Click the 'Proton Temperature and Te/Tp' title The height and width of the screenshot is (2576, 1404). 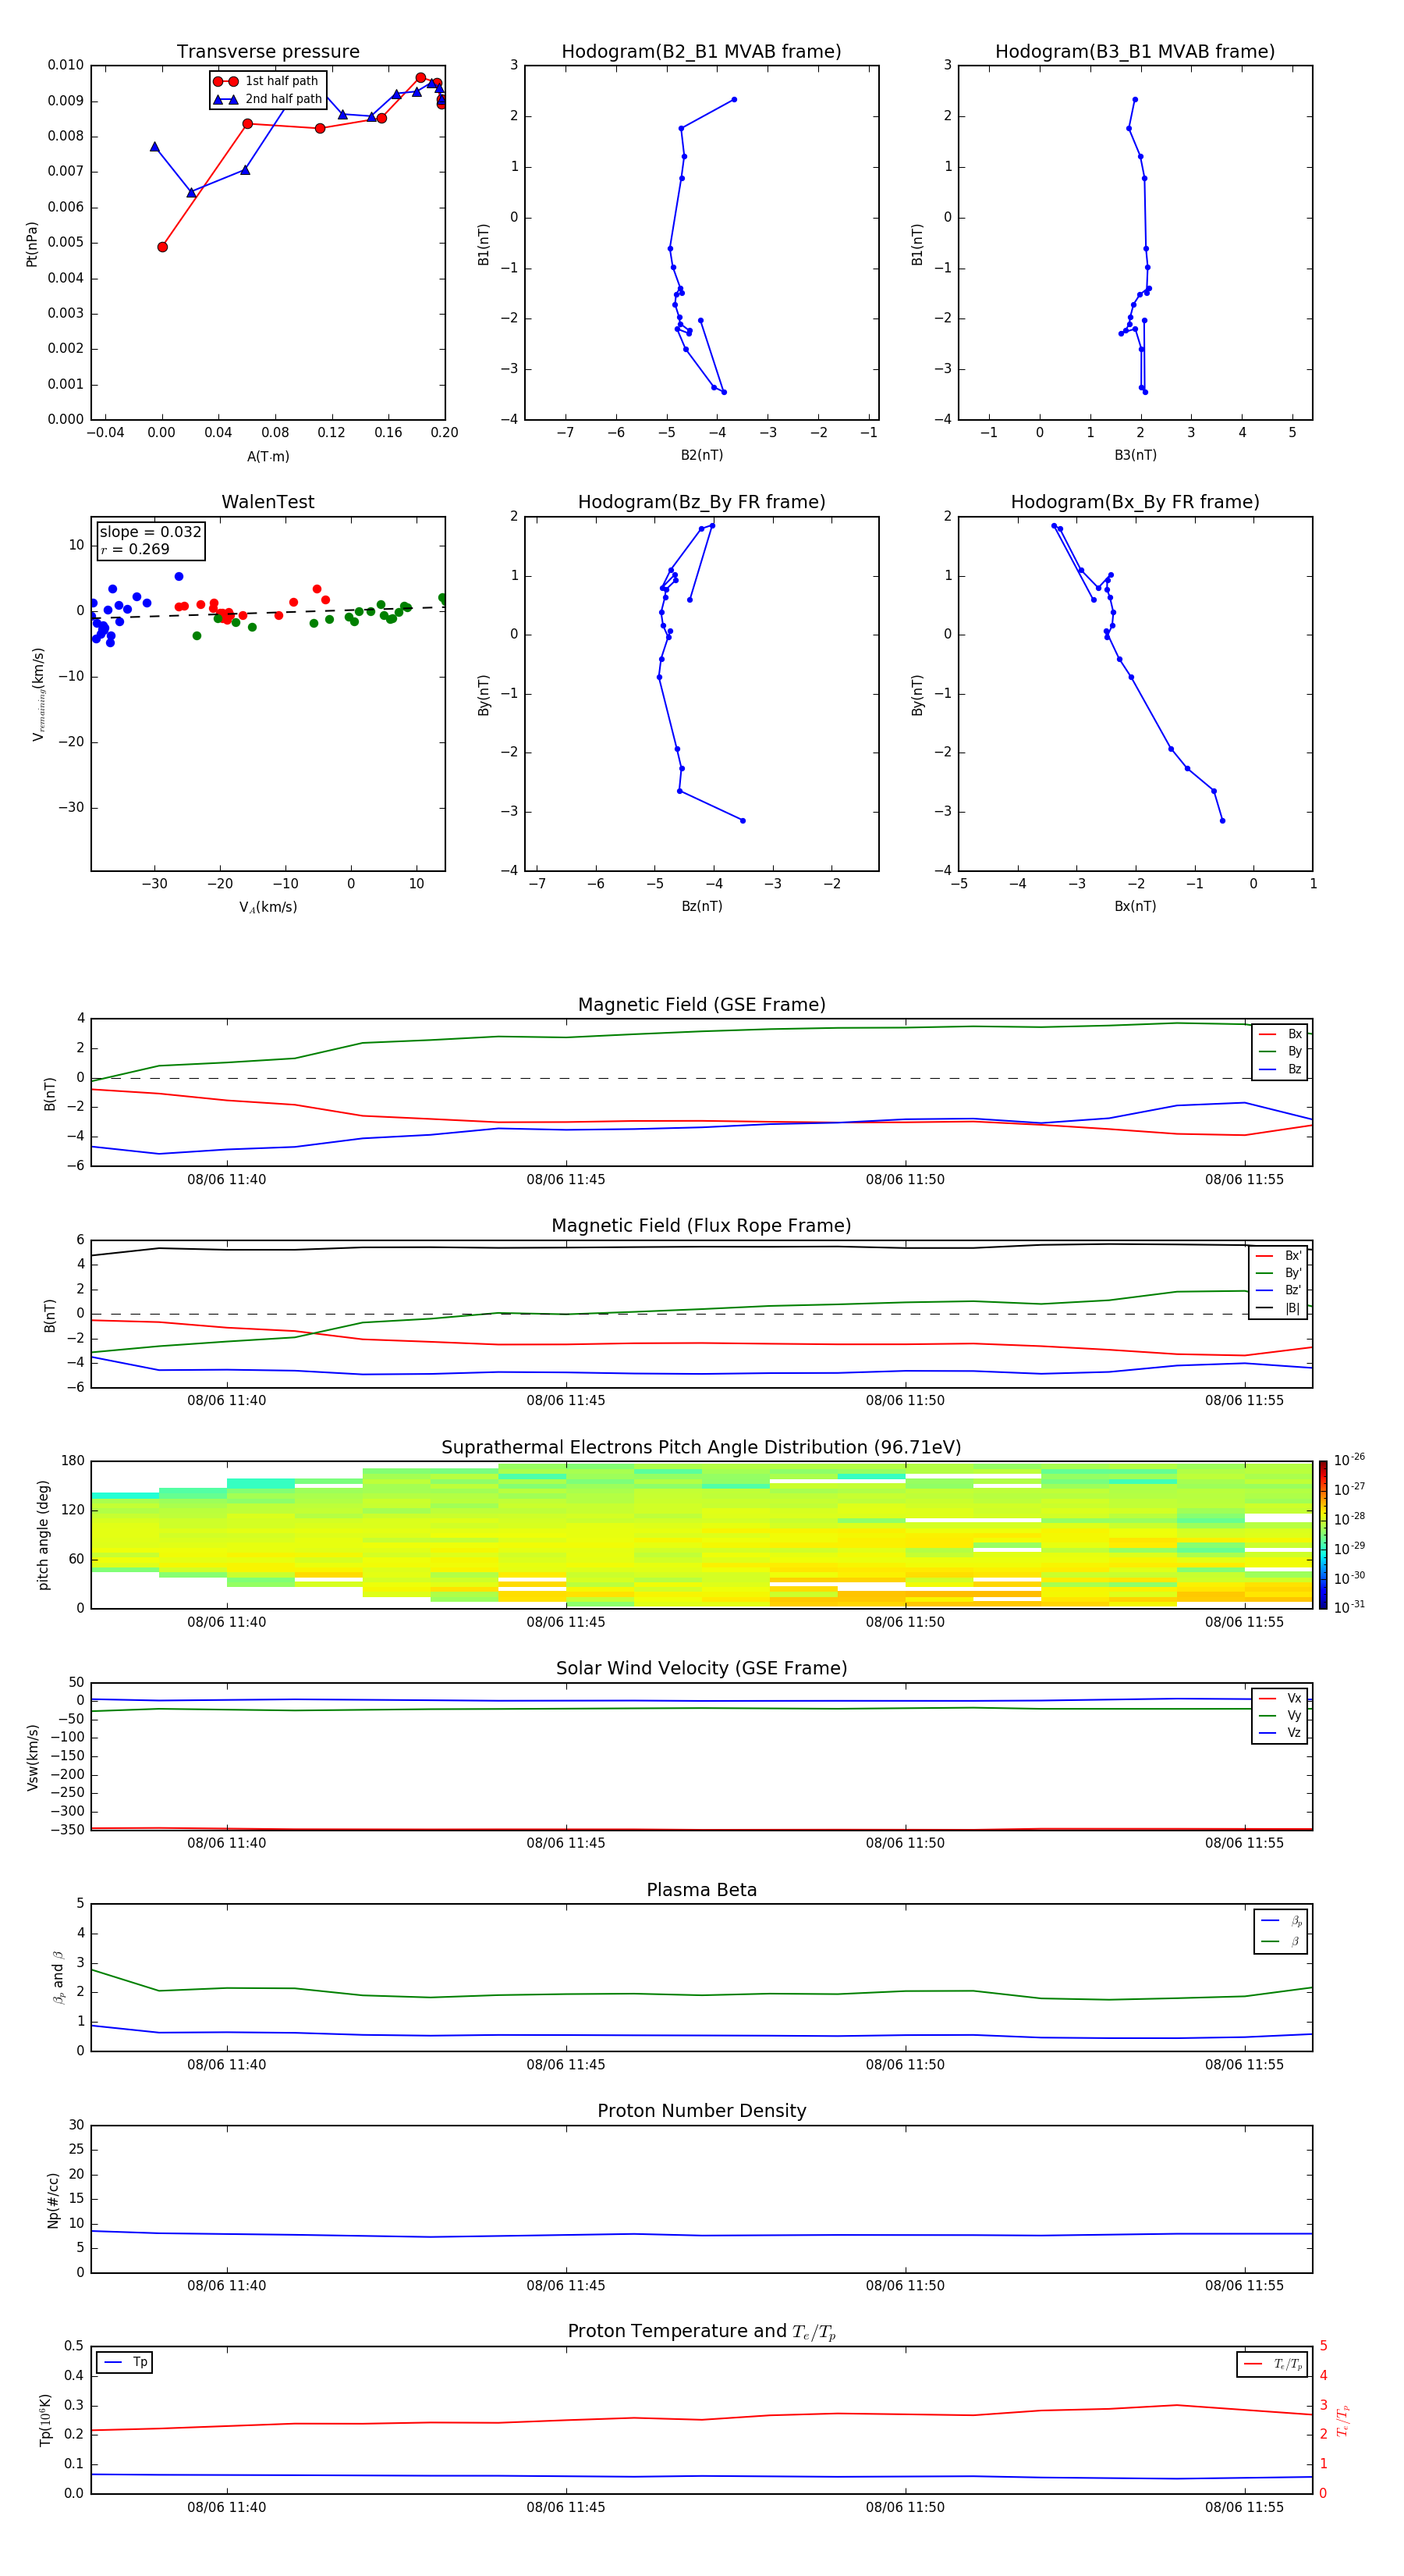(x=701, y=2332)
